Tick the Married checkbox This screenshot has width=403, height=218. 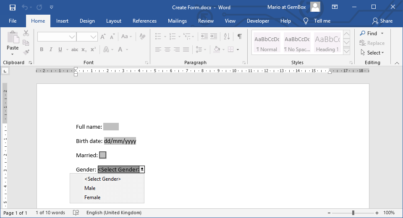(x=102, y=155)
